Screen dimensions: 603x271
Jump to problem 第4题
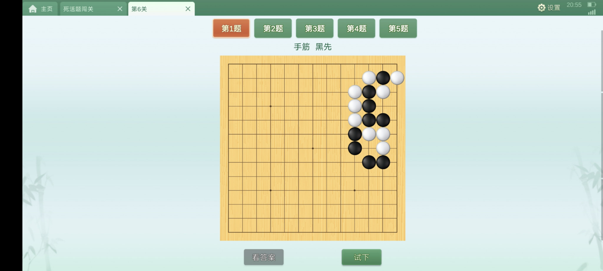[x=357, y=28]
